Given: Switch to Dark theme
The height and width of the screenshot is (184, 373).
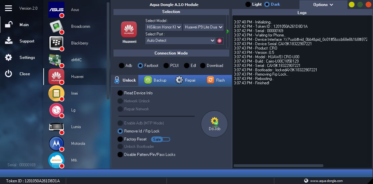Looking at the screenshot, I should coord(272,4).
